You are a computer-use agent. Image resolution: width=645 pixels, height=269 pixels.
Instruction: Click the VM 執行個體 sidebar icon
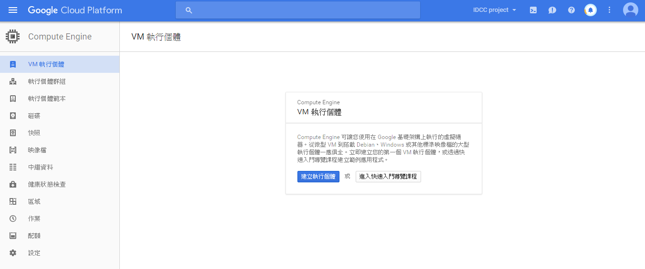click(13, 64)
